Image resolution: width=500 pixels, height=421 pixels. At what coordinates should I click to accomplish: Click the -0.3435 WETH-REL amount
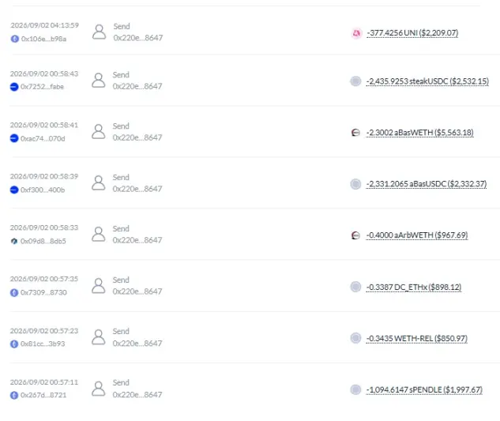(417, 338)
